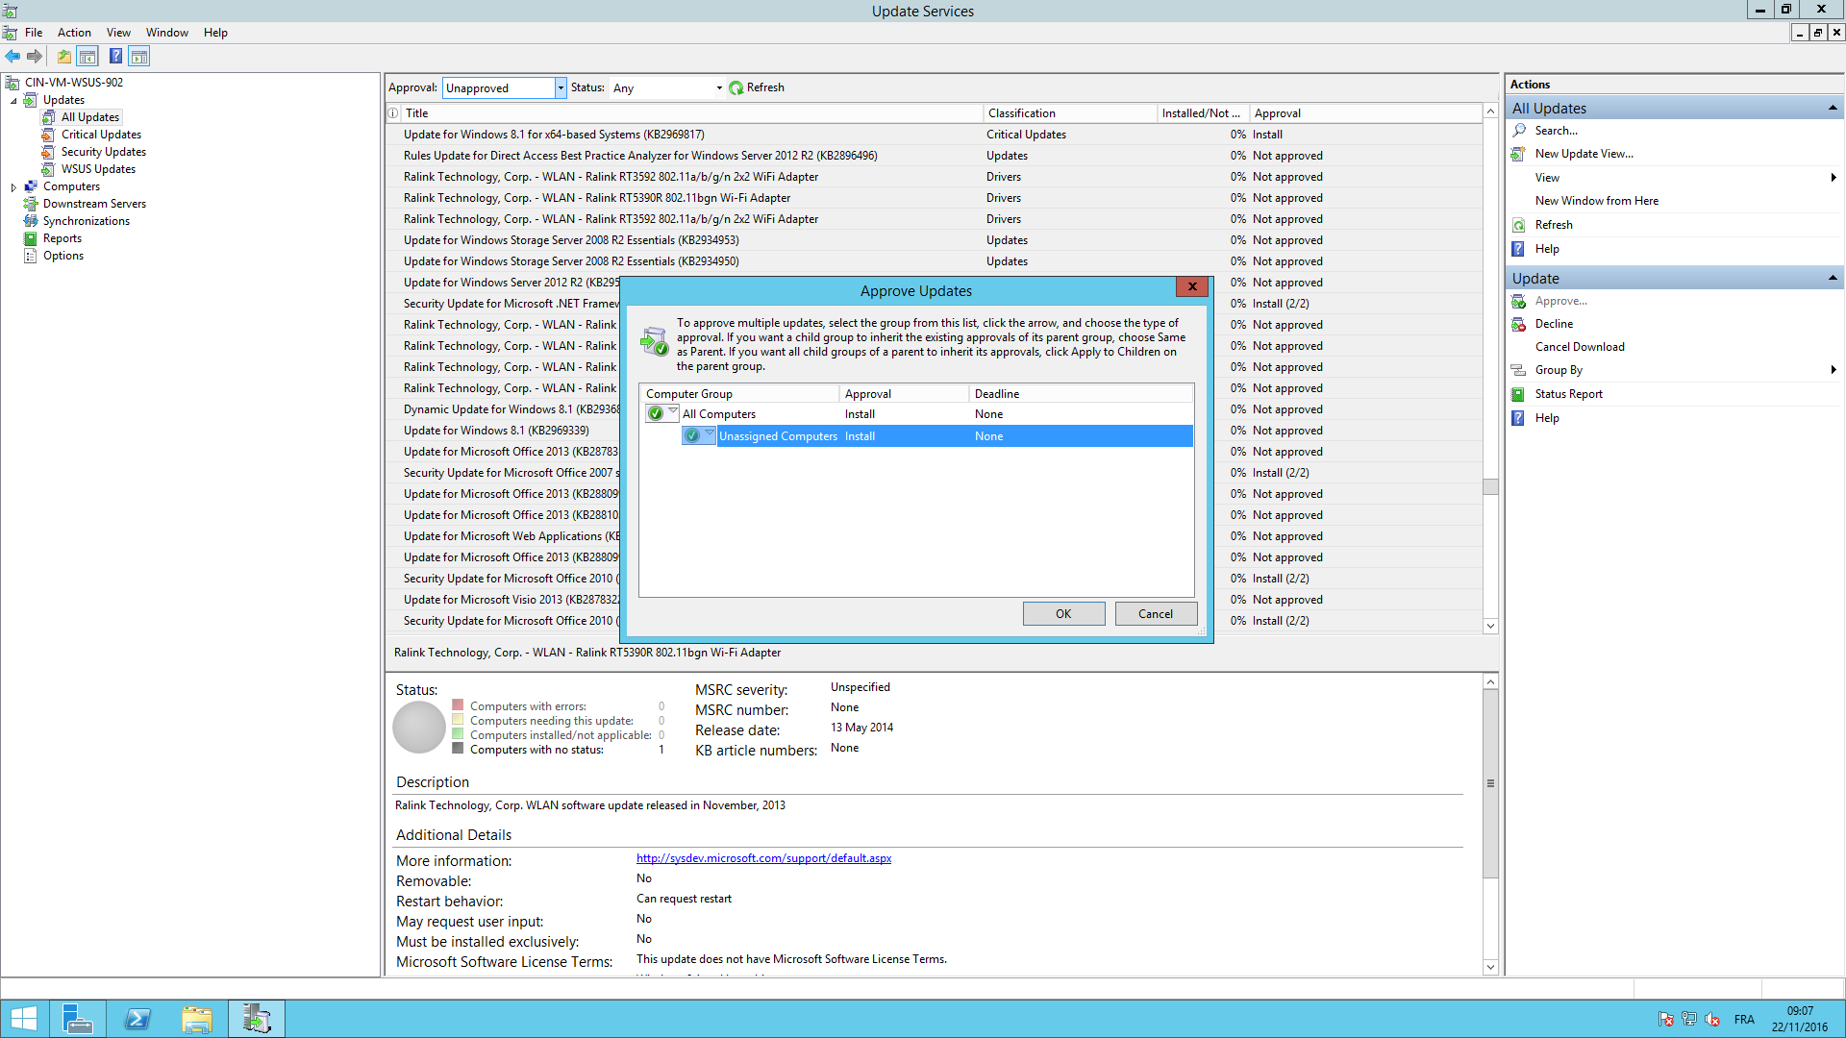Click the Synchronizations tree icon
This screenshot has width=1846, height=1038.
pos(31,221)
